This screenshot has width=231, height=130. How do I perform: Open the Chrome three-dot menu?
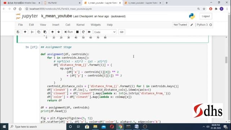tap(227, 9)
